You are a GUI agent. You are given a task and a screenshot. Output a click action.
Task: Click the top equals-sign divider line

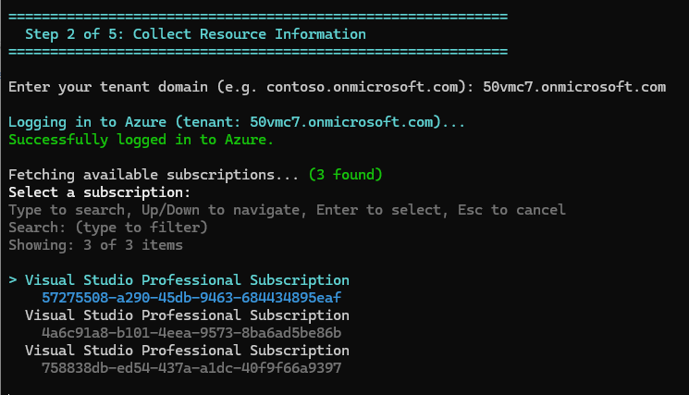pos(258,17)
